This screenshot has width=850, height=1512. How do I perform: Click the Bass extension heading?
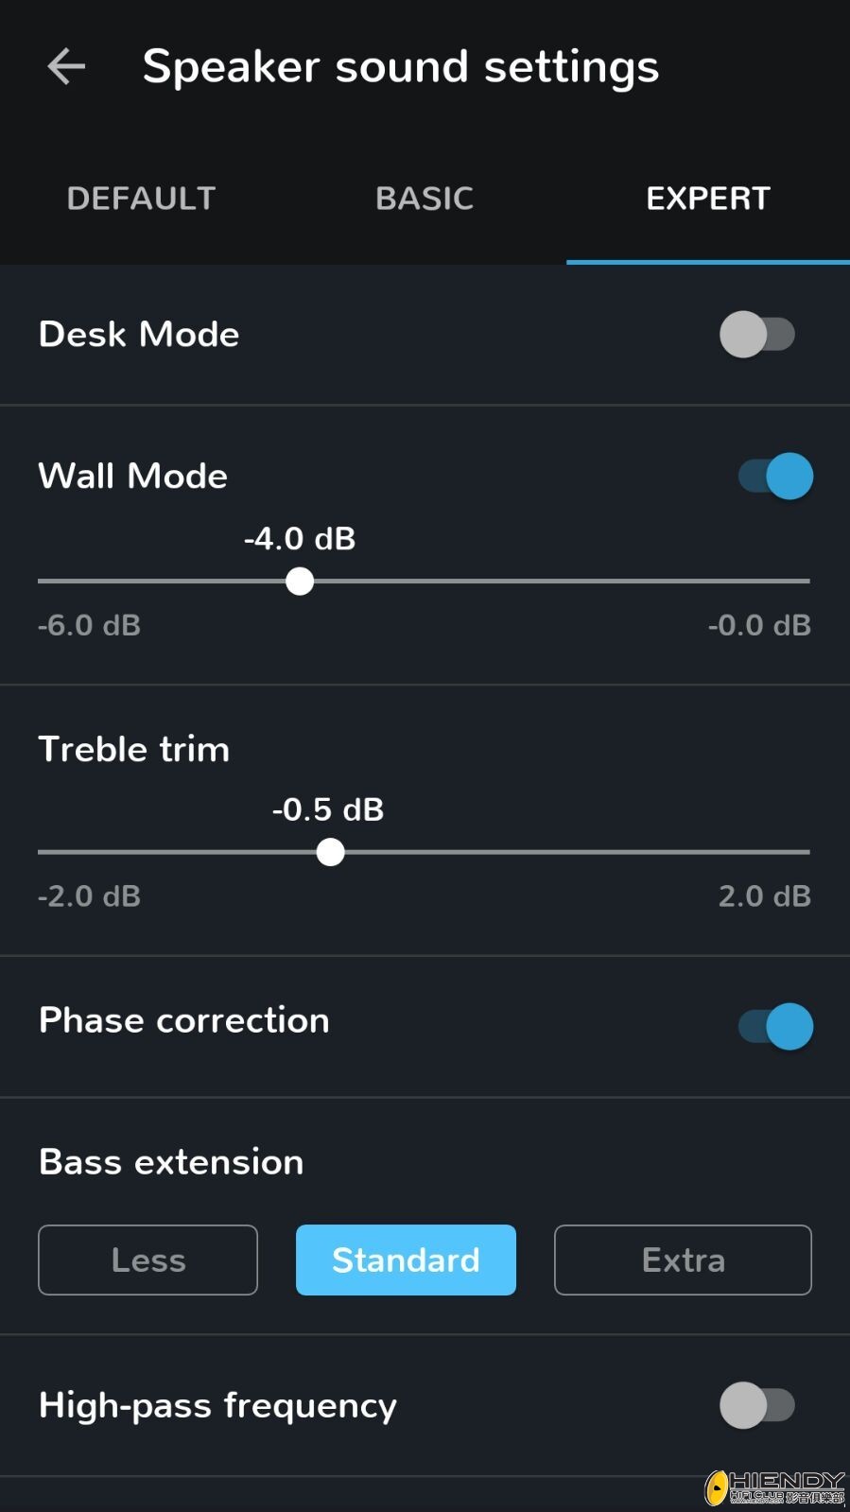click(x=171, y=1162)
